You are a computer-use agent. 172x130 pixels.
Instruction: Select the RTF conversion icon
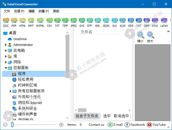pos(90,20)
